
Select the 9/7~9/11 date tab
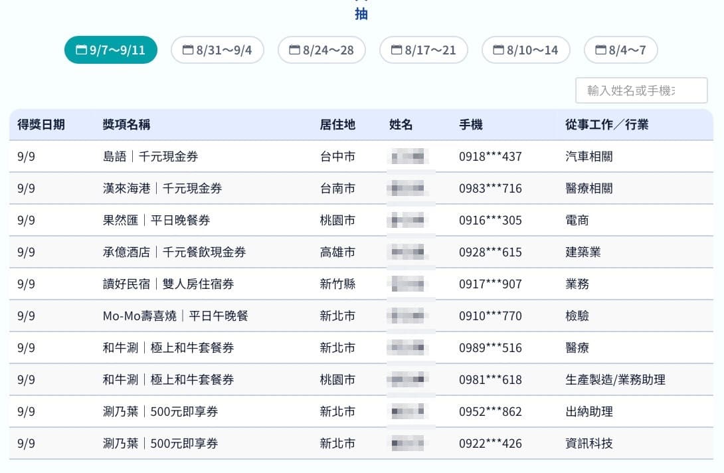[111, 50]
